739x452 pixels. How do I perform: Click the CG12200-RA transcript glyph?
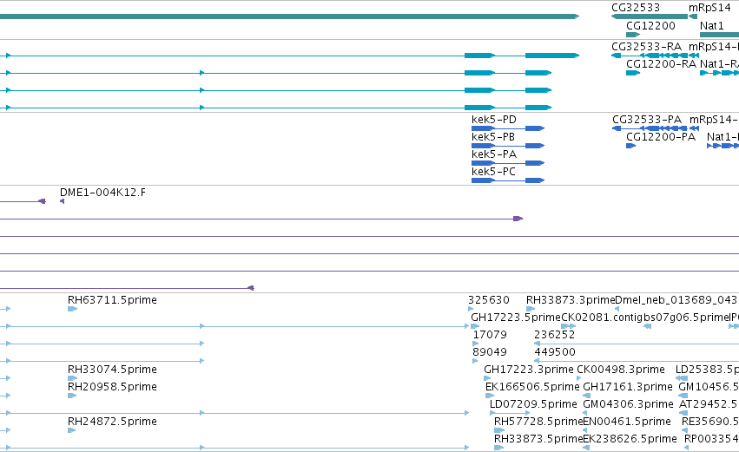click(633, 73)
